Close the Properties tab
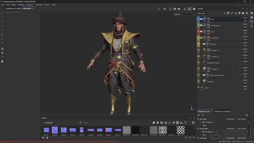The height and width of the screenshot is (143, 254). click(x=33, y=9)
